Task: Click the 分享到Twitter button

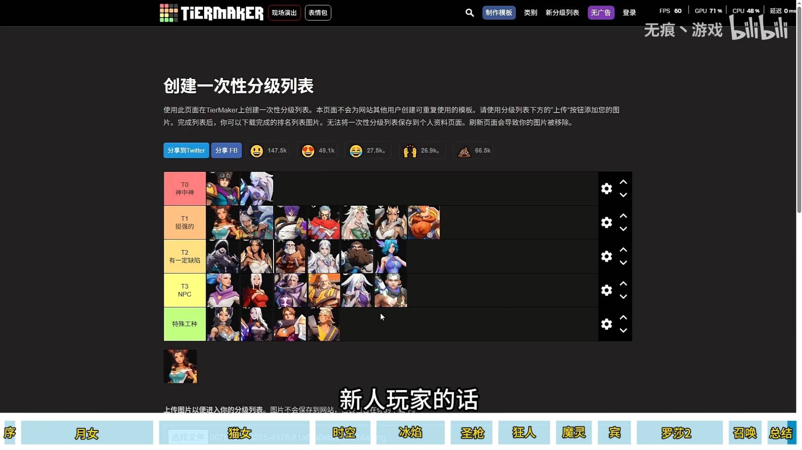Action: click(x=186, y=150)
